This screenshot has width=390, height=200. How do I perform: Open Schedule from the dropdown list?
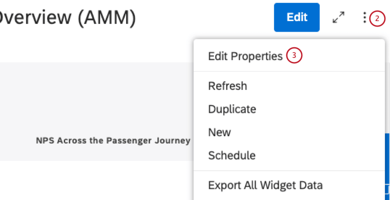tap(232, 156)
